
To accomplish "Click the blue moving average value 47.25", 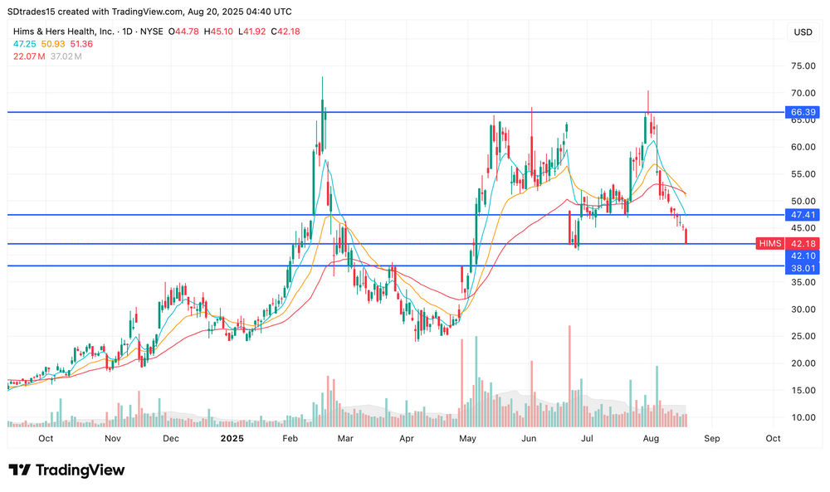I will (x=24, y=44).
